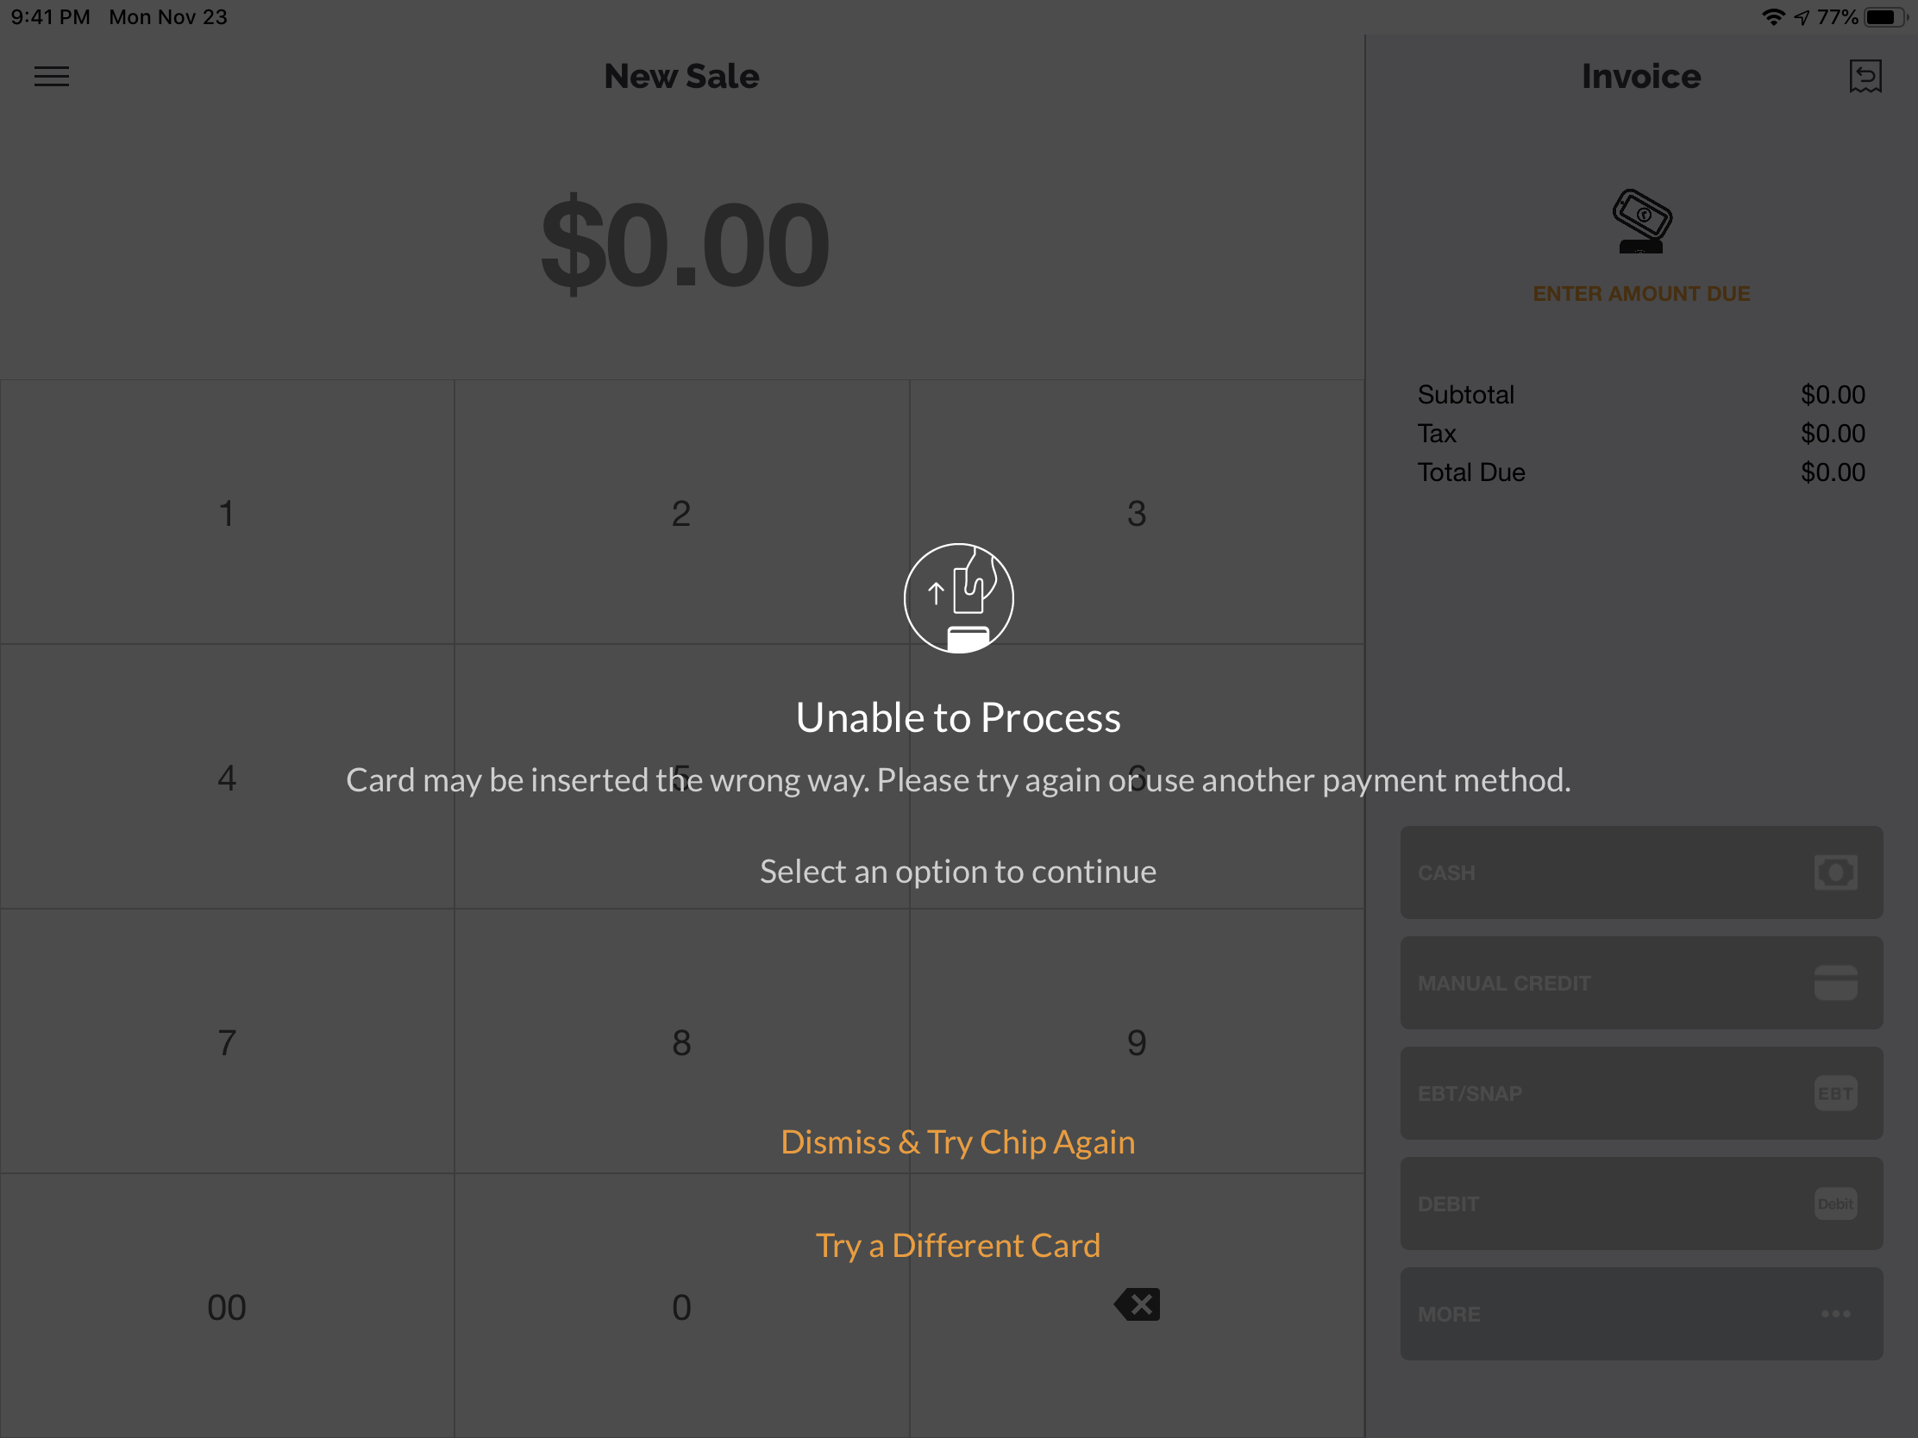Open the hamburger menu icon
1918x1438 pixels.
click(x=51, y=76)
